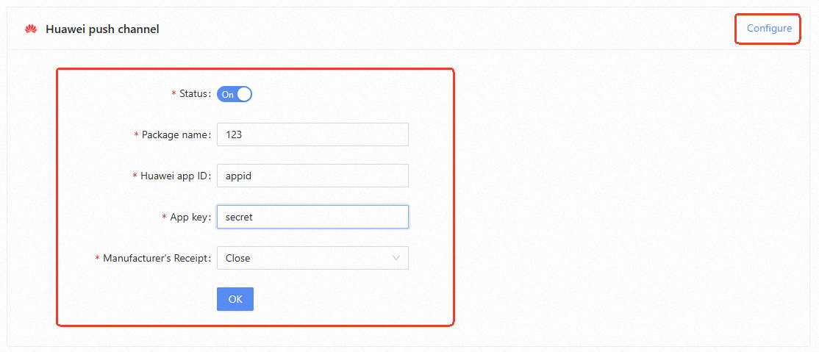This screenshot has width=819, height=352.
Task: Focus the Package name input field
Action: coord(312,134)
